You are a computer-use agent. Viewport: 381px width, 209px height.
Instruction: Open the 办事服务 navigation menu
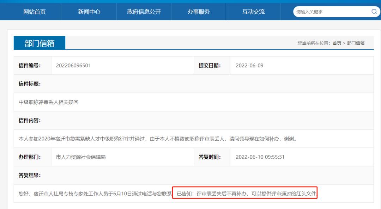tap(199, 11)
